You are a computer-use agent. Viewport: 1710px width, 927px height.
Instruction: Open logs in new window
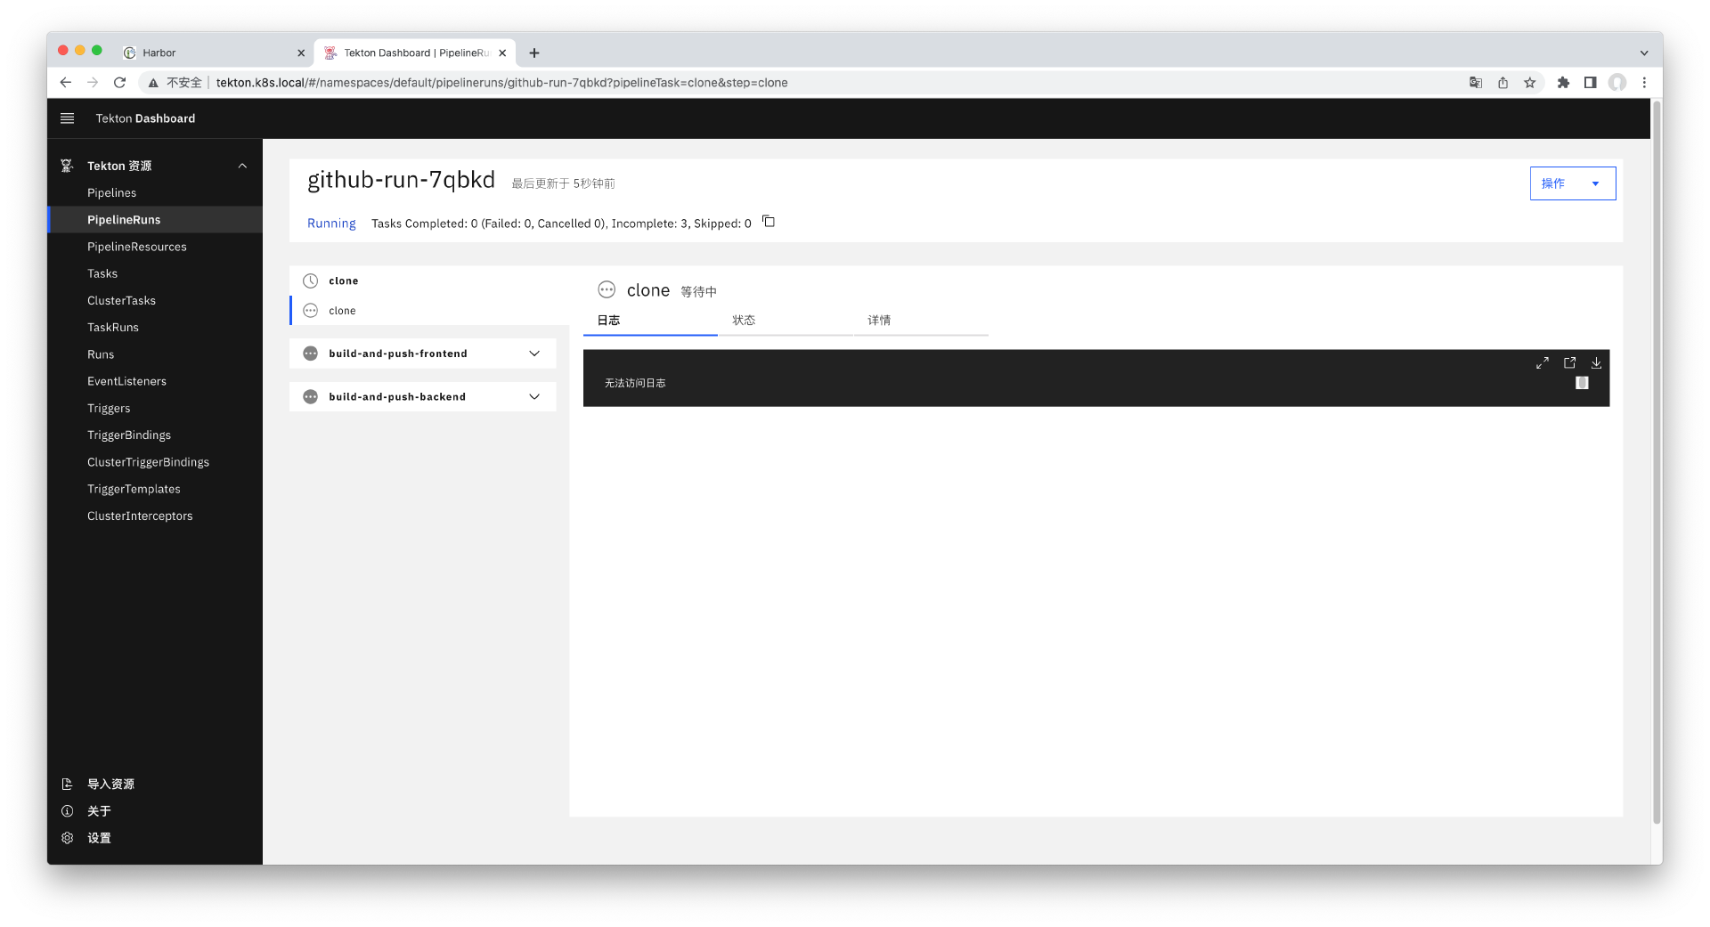pyautogui.click(x=1569, y=363)
